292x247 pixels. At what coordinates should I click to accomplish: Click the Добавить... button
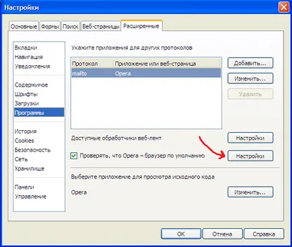[250, 63]
